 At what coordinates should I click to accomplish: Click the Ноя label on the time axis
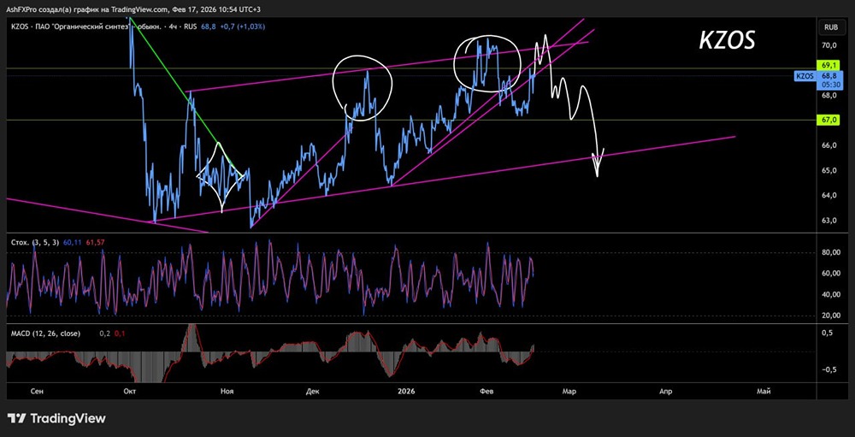pyautogui.click(x=227, y=391)
